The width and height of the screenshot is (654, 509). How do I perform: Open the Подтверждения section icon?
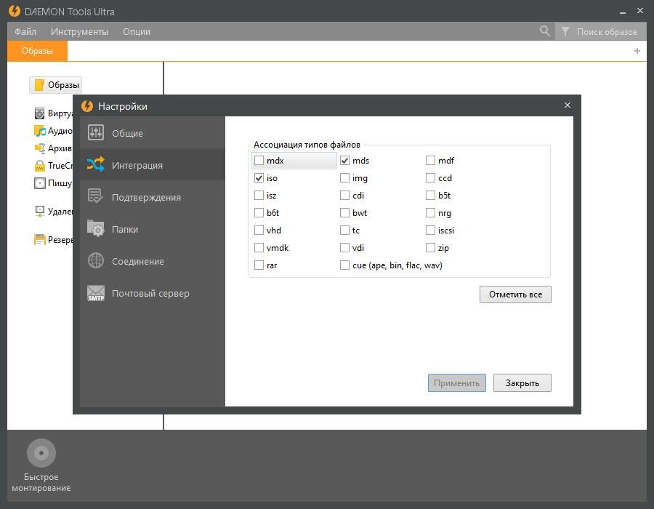point(95,196)
